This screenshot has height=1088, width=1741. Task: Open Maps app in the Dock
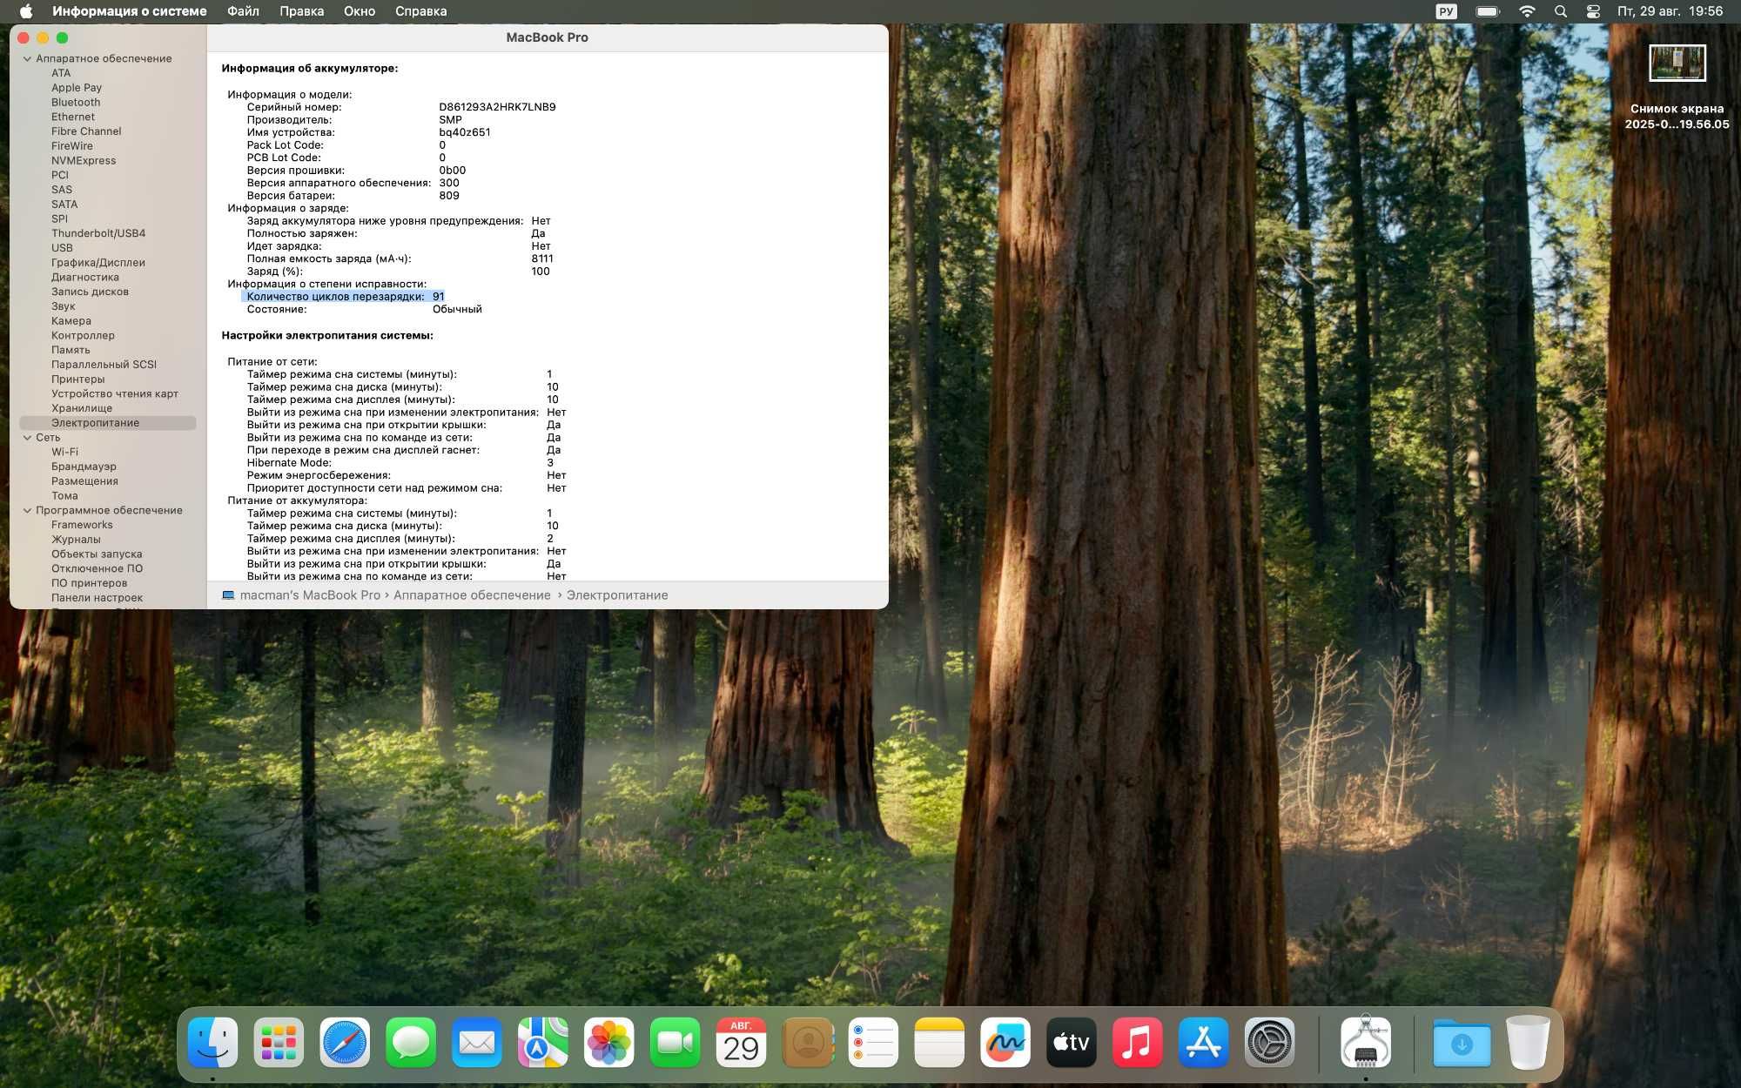[543, 1042]
